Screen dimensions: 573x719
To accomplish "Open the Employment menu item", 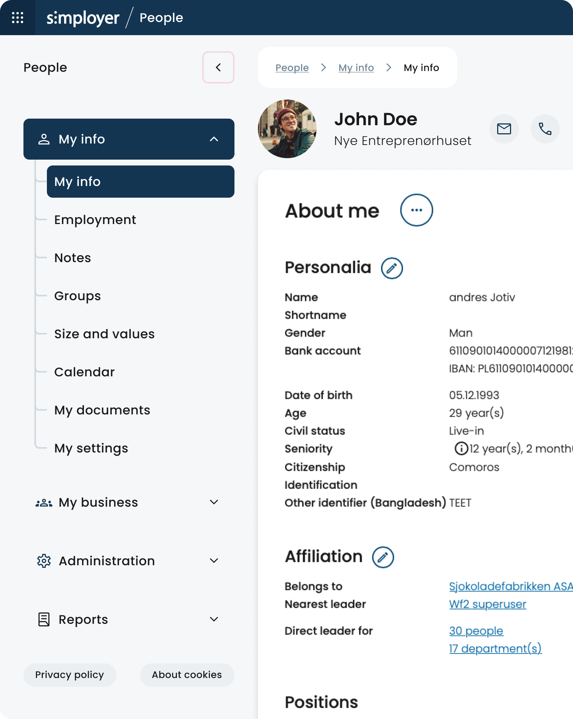I will (95, 220).
